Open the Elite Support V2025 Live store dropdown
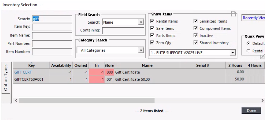The height and width of the screenshot is (121, 266). [232, 52]
